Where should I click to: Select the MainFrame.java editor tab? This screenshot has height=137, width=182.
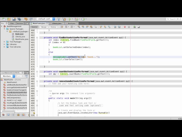39,23
